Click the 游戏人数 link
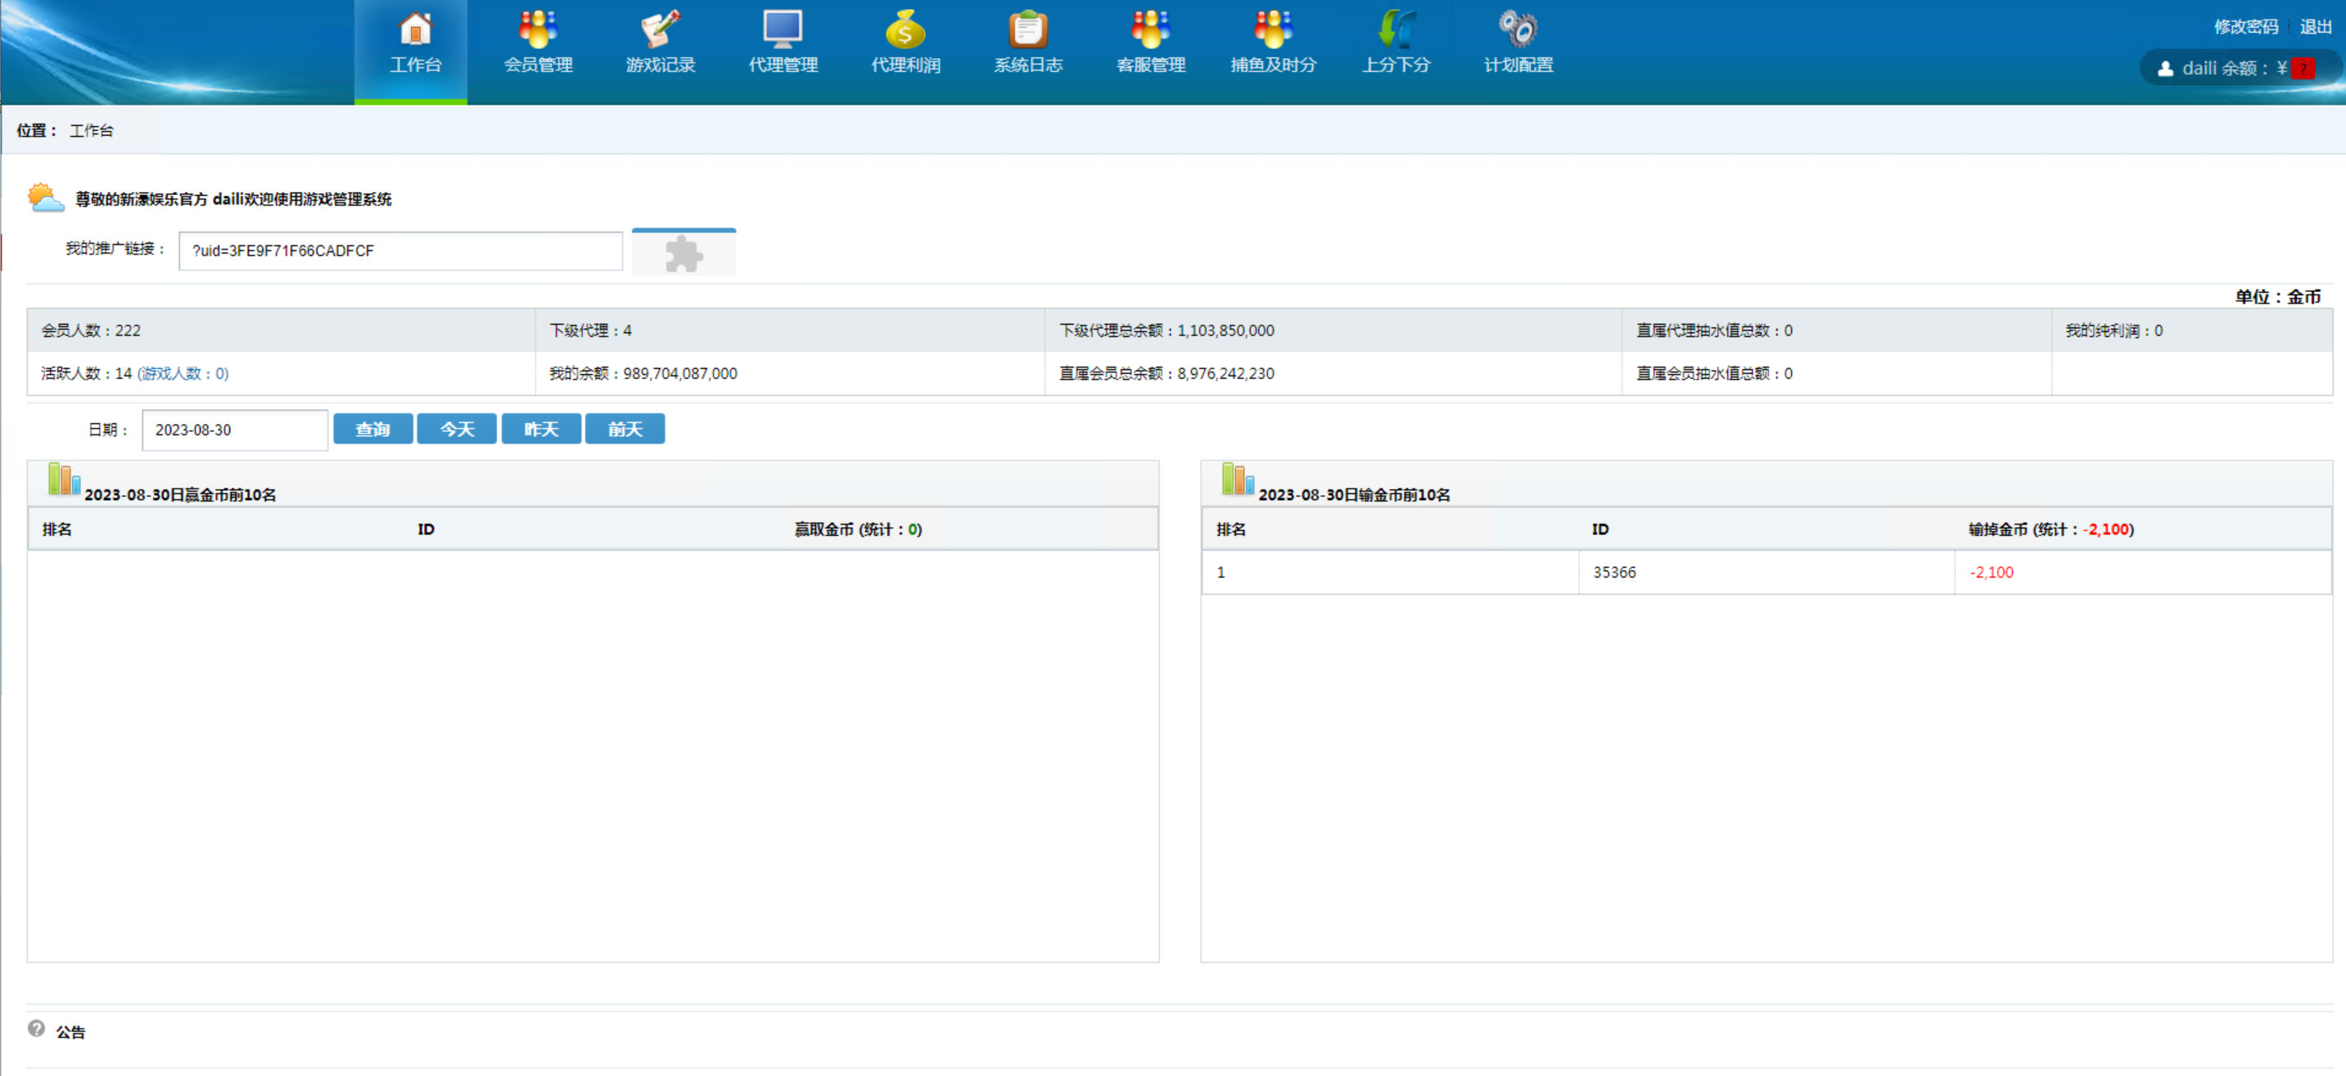This screenshot has width=2346, height=1076. click(183, 373)
